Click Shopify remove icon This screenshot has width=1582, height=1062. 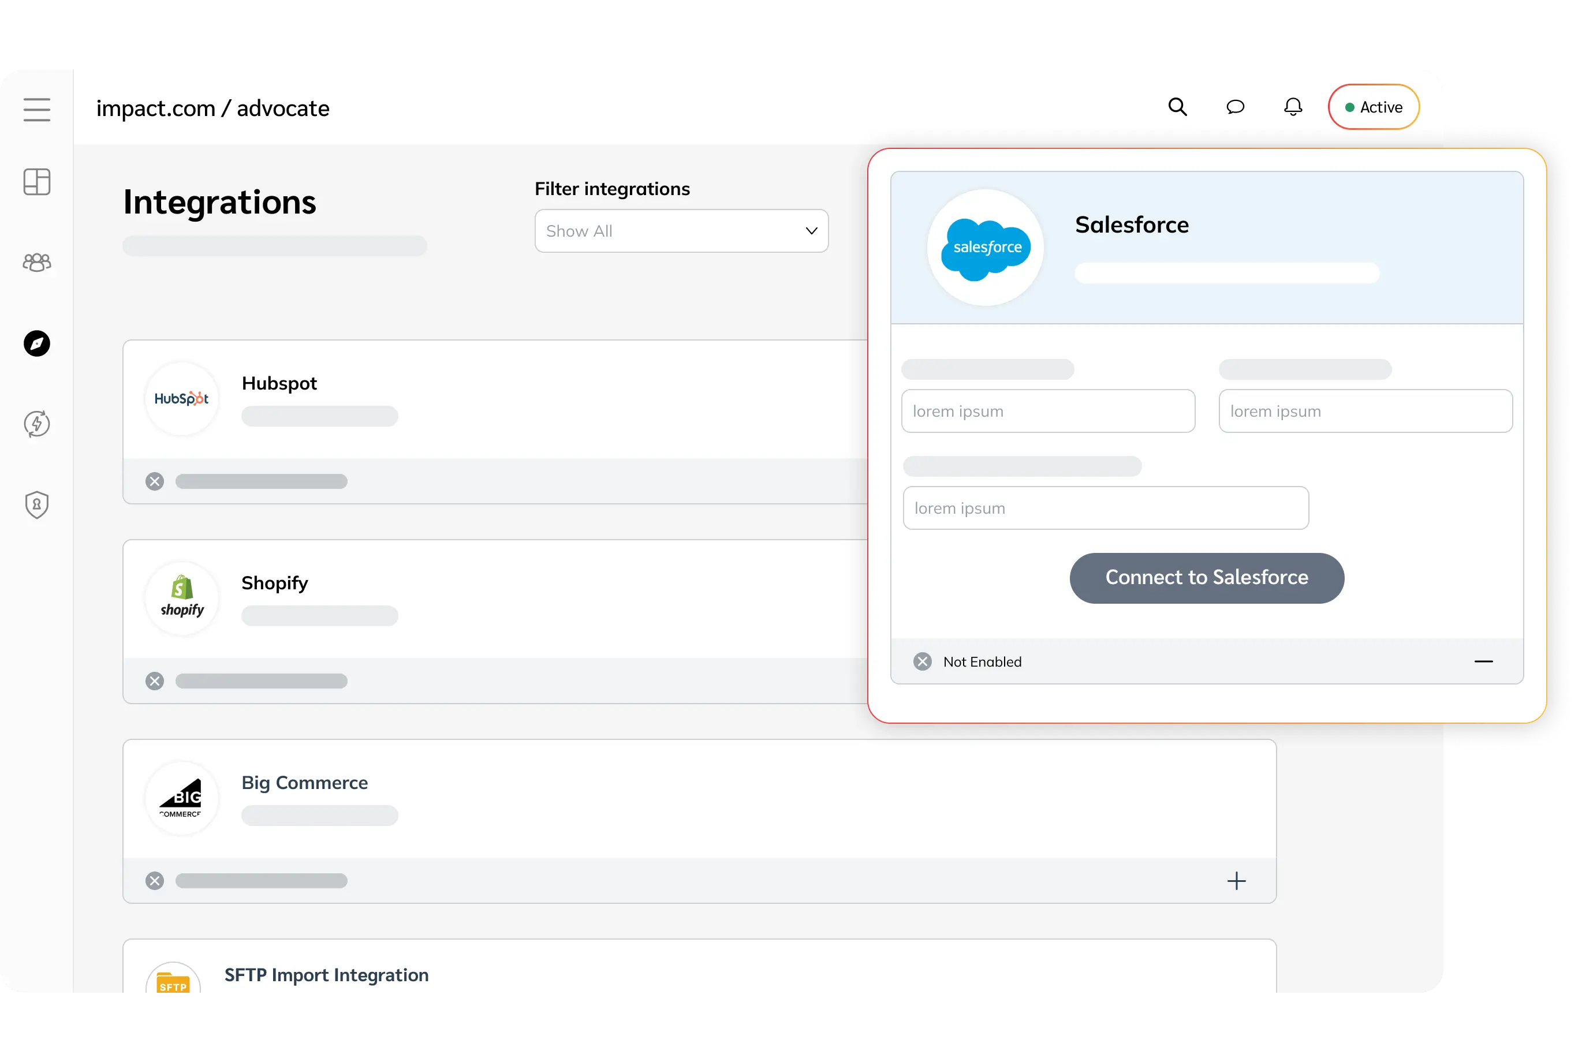pos(154,680)
